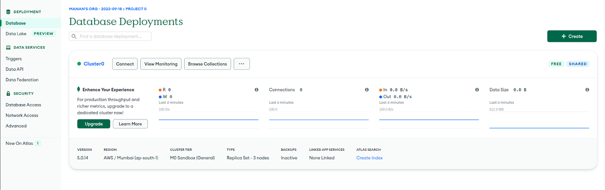
Task: Click the SHARED badge
Action: pyautogui.click(x=578, y=64)
